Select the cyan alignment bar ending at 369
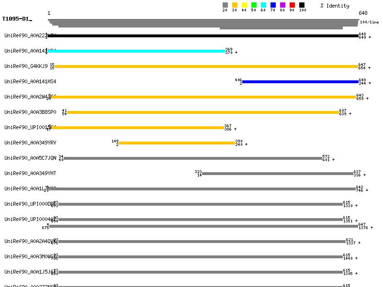The width and height of the screenshot is (383, 287). (136, 51)
